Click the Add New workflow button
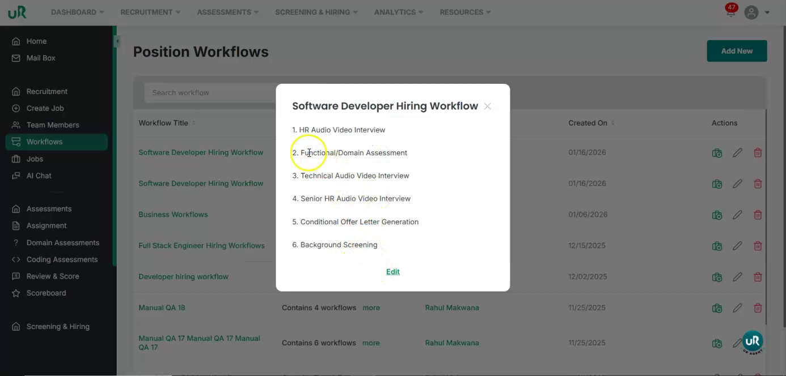This screenshot has height=376, width=786. click(737, 51)
